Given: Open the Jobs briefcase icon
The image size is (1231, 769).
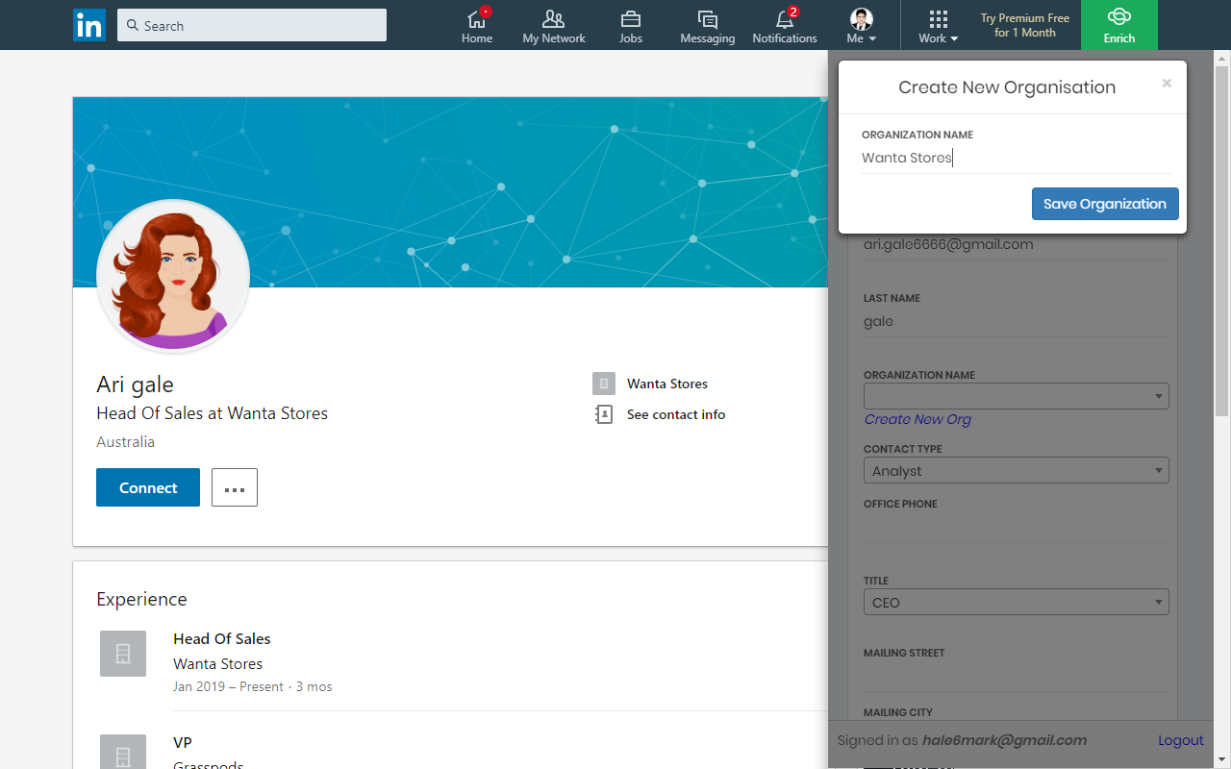Looking at the screenshot, I should tap(631, 20).
